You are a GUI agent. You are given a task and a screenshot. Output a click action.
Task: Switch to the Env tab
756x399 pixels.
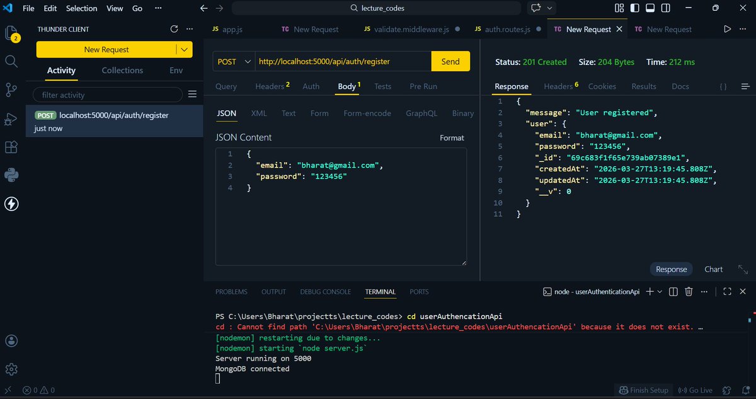coord(176,70)
